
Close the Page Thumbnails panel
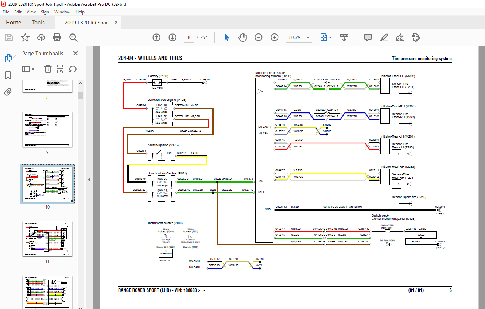(x=75, y=53)
